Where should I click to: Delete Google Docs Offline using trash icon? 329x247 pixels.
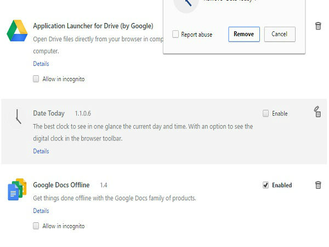(x=318, y=185)
